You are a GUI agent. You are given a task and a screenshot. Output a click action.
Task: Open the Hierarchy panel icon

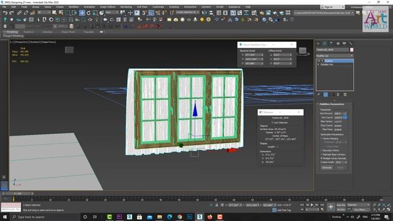(x=331, y=44)
